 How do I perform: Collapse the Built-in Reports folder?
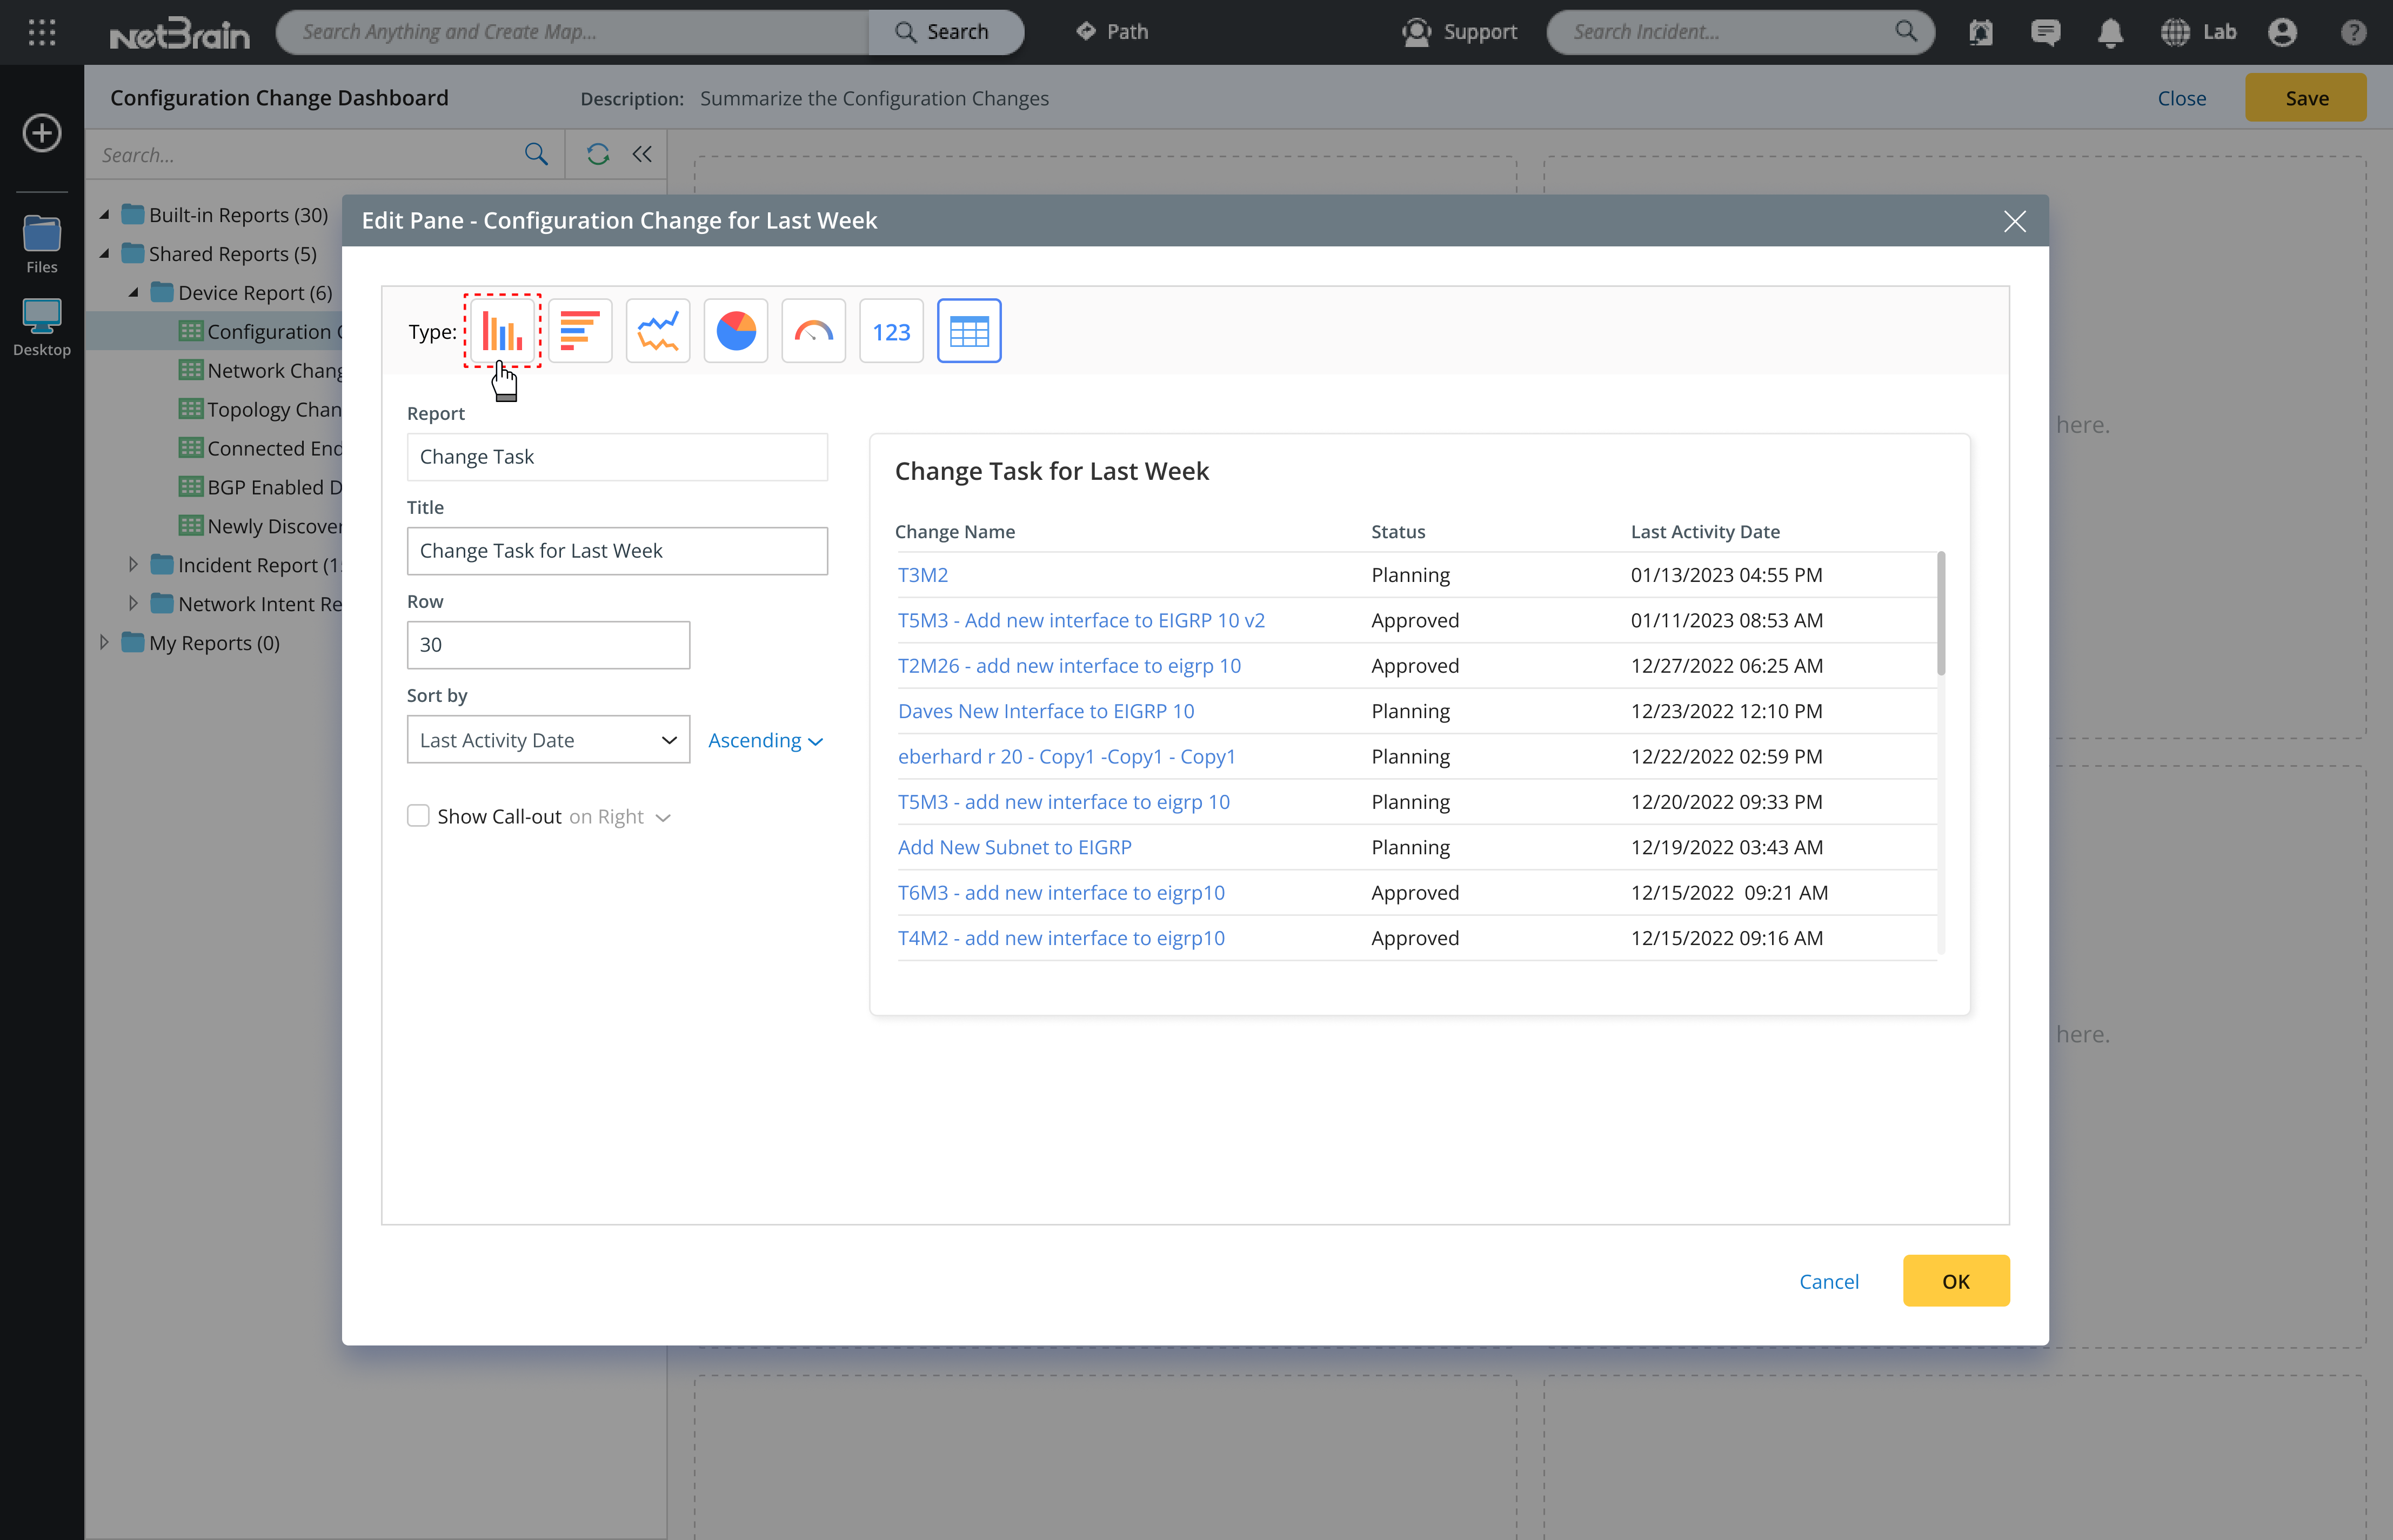104,214
